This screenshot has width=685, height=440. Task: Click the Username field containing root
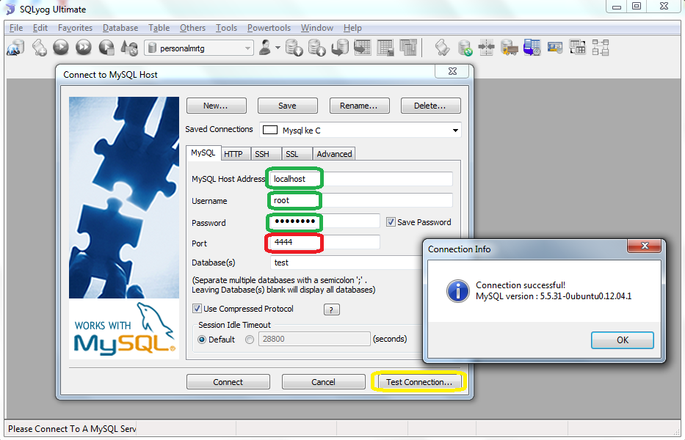click(361, 200)
